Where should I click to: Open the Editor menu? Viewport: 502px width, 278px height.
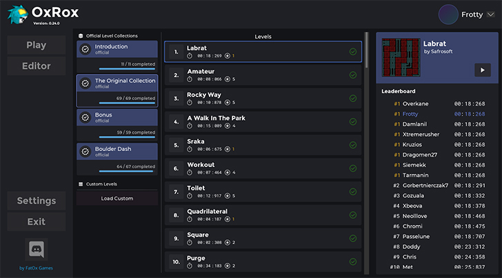(x=37, y=66)
